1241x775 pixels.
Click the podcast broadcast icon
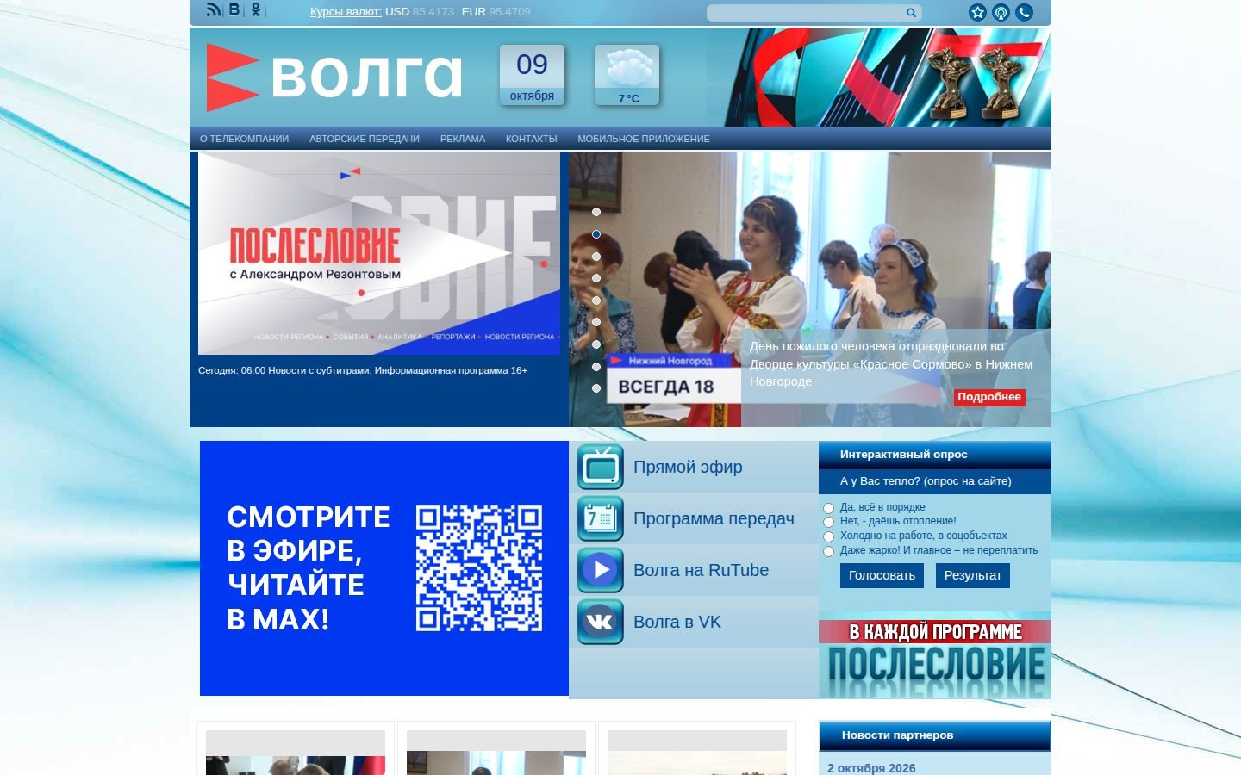coord(1001,12)
